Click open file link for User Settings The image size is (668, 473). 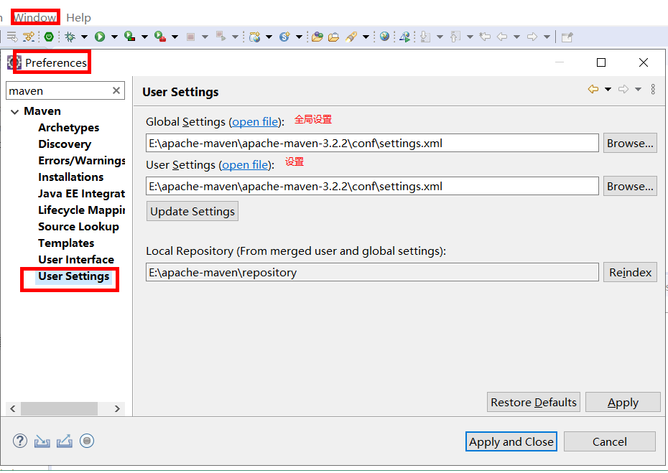(245, 165)
